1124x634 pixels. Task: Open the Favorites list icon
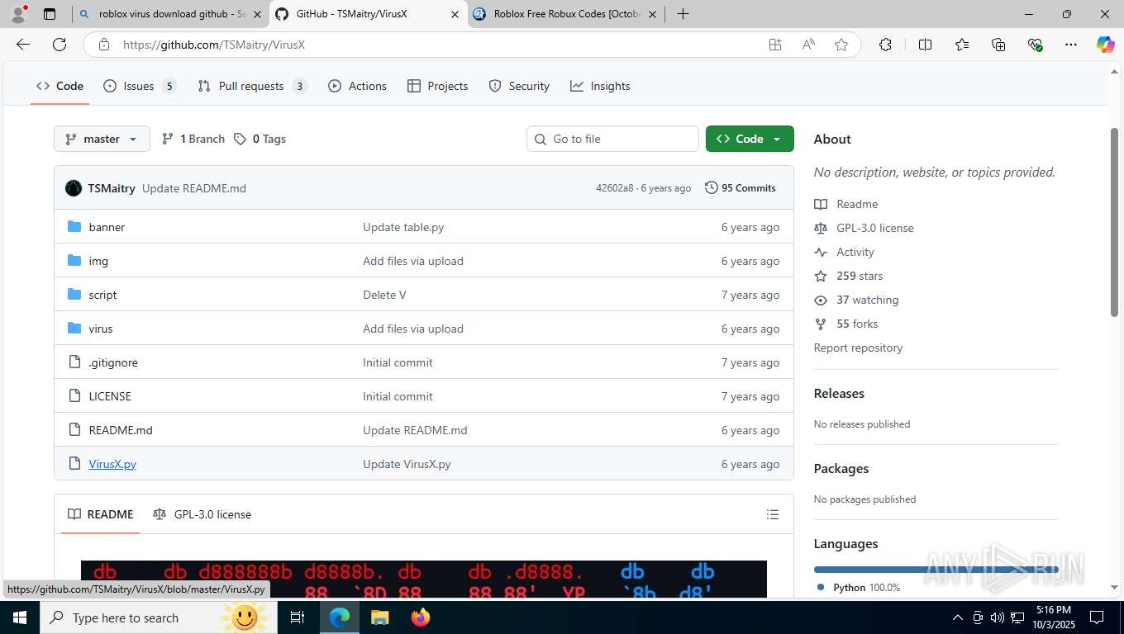962,45
